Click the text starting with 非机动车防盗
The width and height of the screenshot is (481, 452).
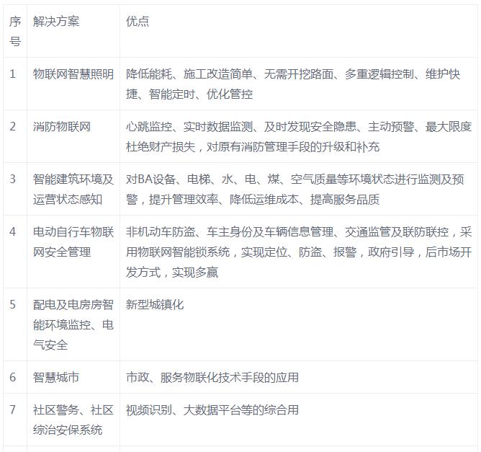click(297, 252)
